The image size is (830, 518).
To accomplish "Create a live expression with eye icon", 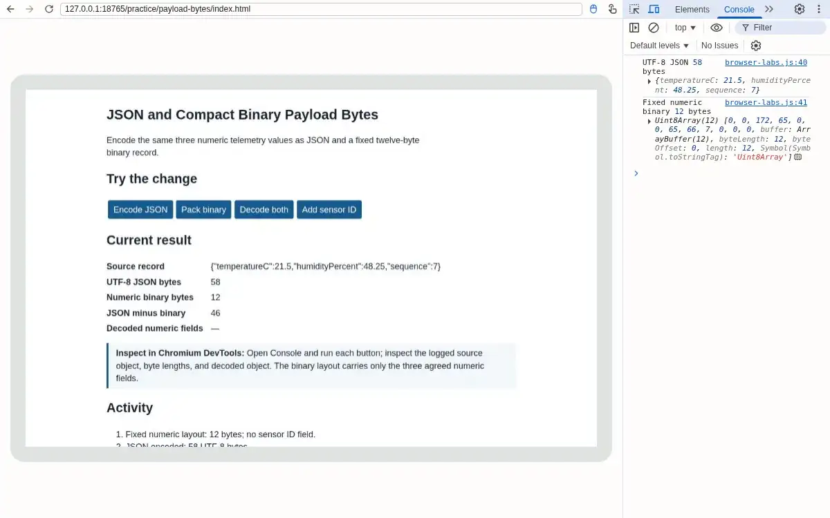I will tap(717, 28).
